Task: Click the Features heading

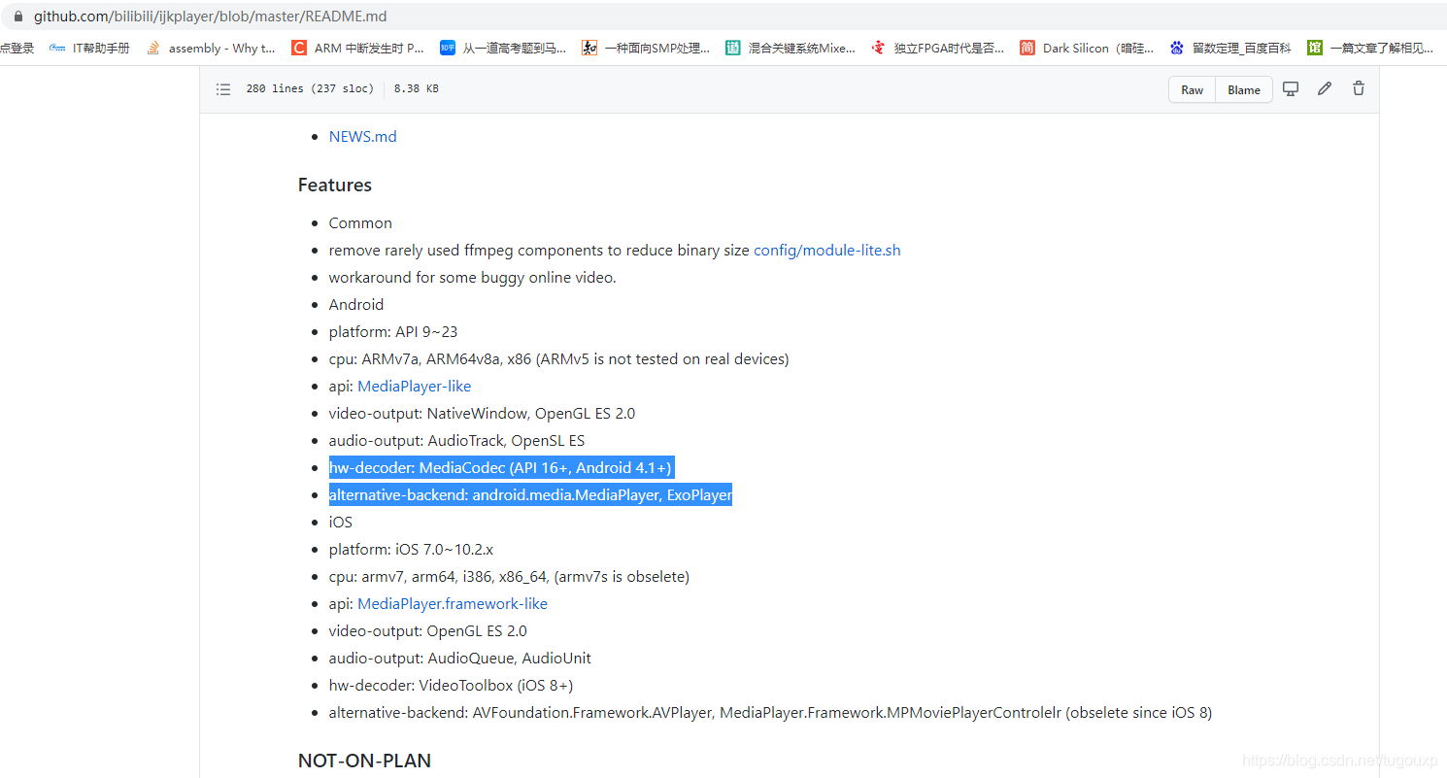Action: [x=335, y=185]
